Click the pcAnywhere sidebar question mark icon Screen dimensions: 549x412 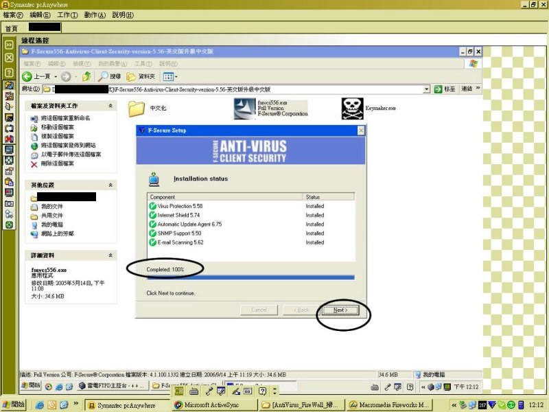click(x=9, y=73)
